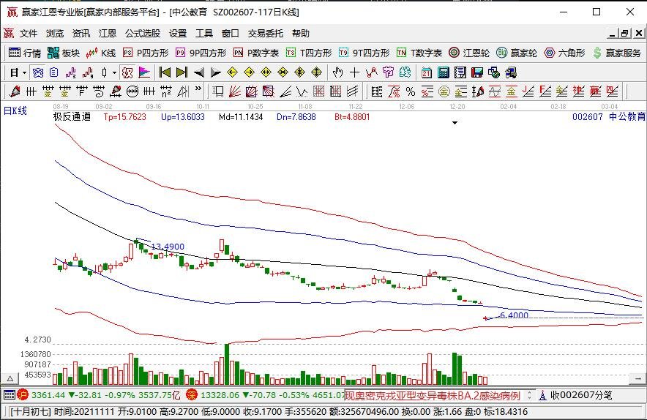Open the 资讯 menu
This screenshot has height=420, width=647.
point(81,34)
